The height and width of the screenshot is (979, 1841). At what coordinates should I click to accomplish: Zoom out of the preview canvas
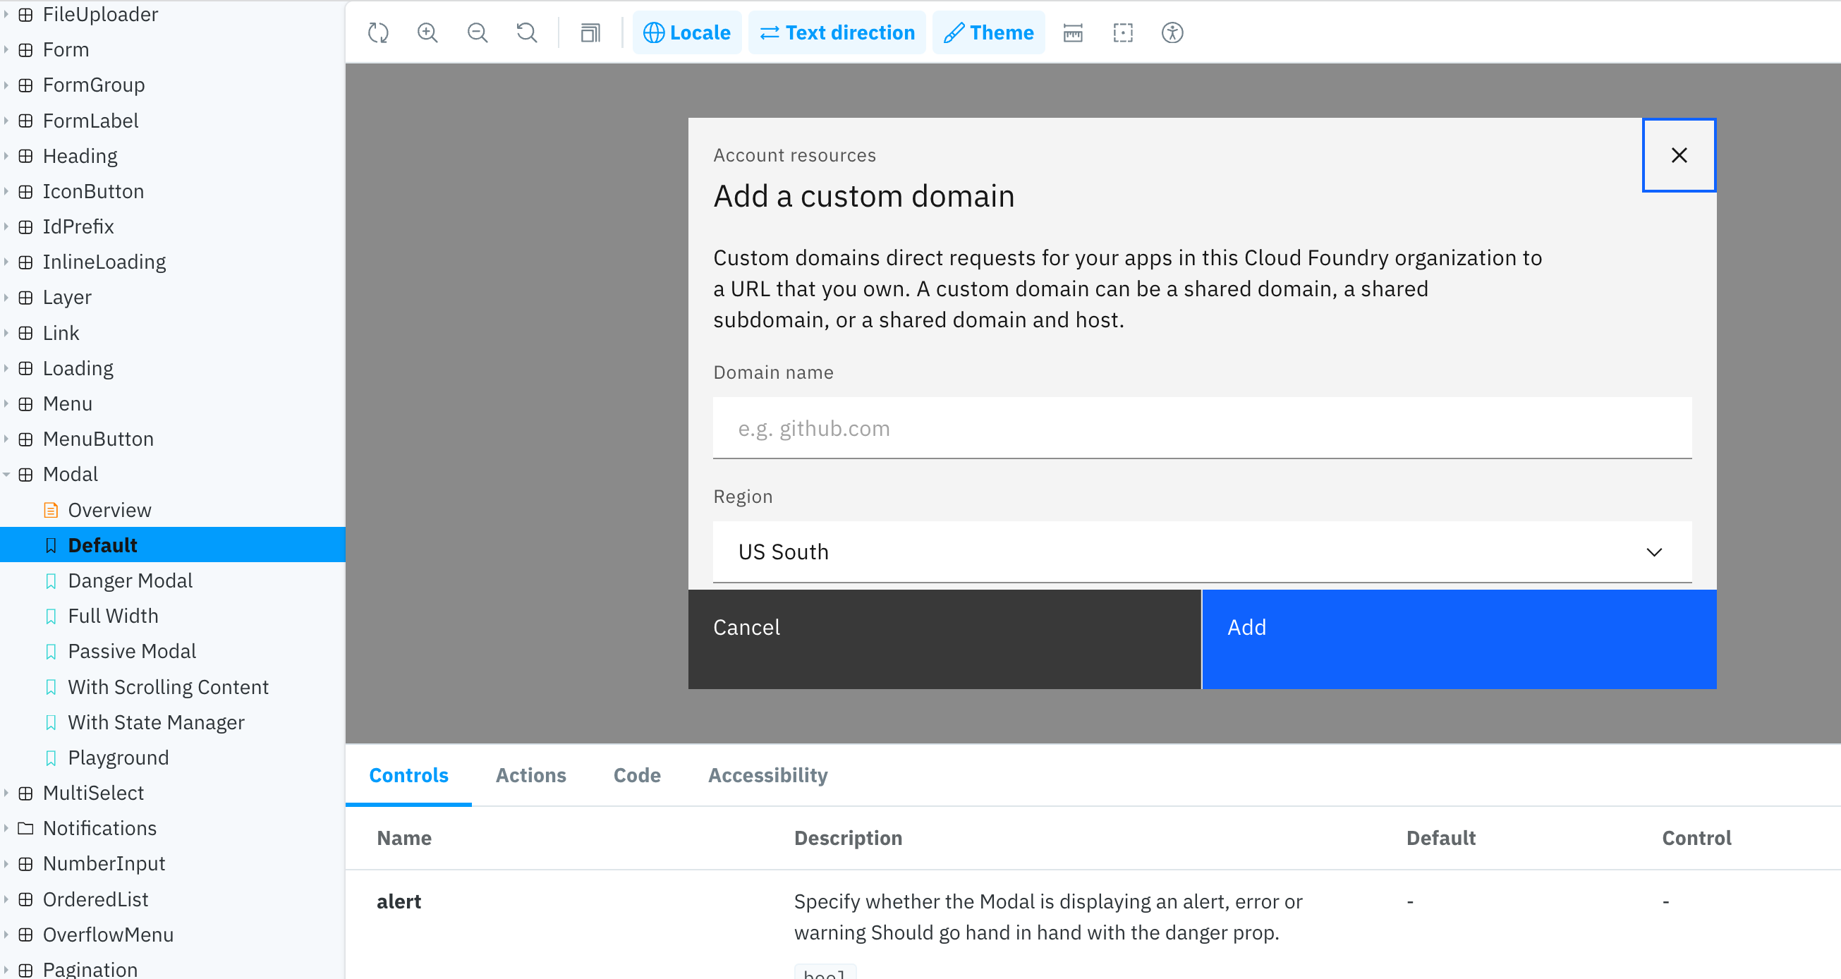[478, 32]
